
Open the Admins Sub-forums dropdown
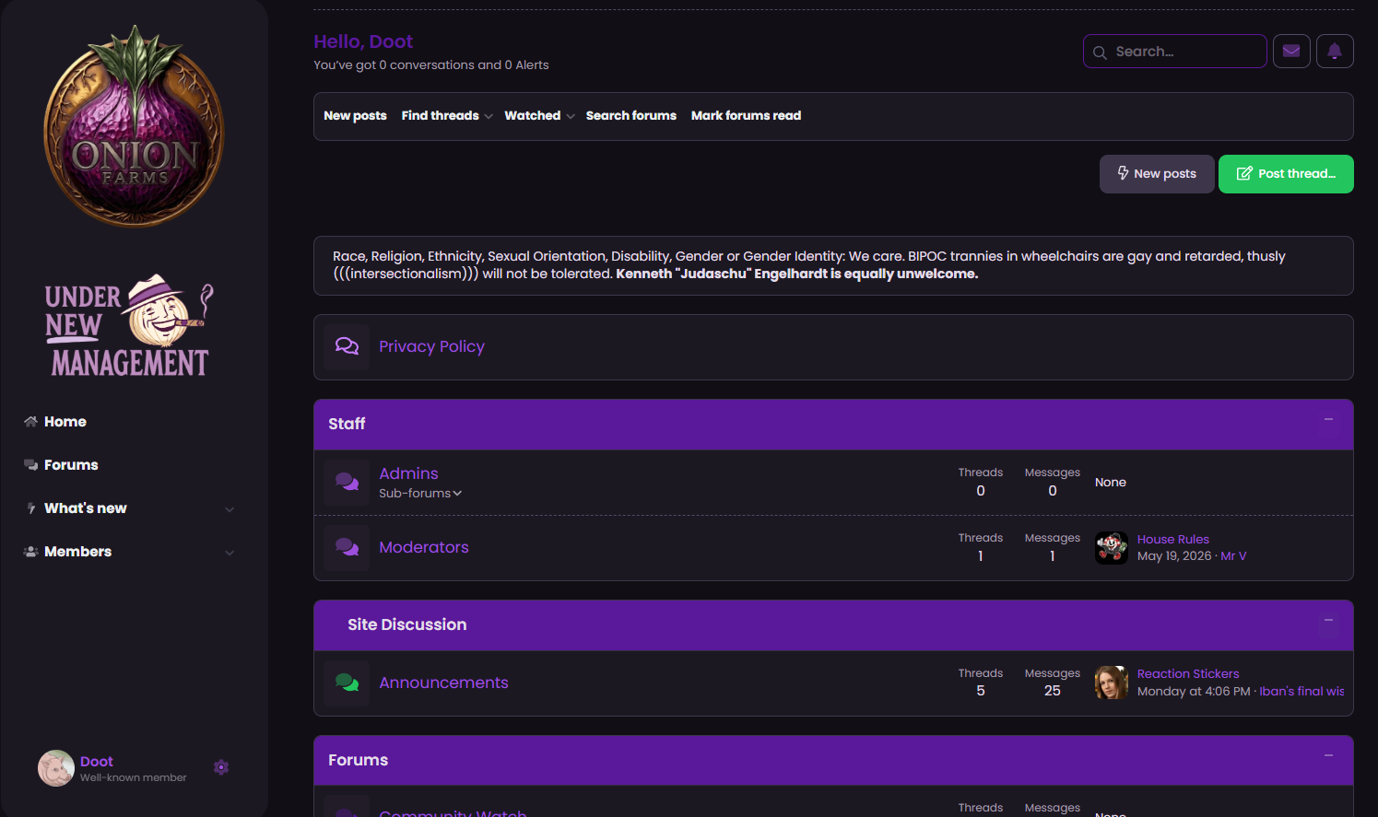pos(420,494)
